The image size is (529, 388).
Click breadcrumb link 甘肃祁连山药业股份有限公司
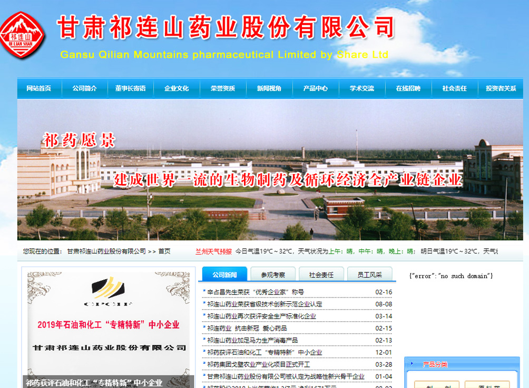click(106, 251)
